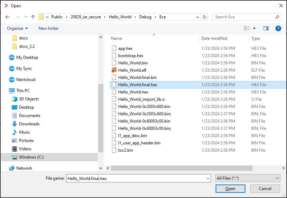Open My Sync location
This screenshot has width=287, height=198.
tap(20, 69)
